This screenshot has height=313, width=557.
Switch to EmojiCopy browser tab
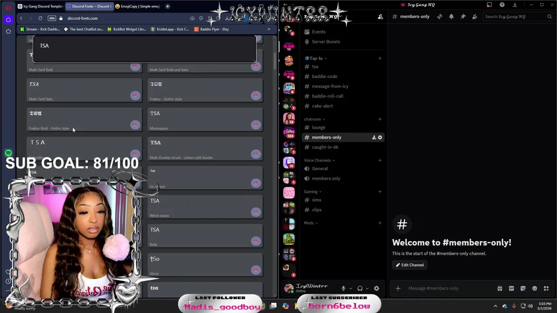[x=137, y=7]
